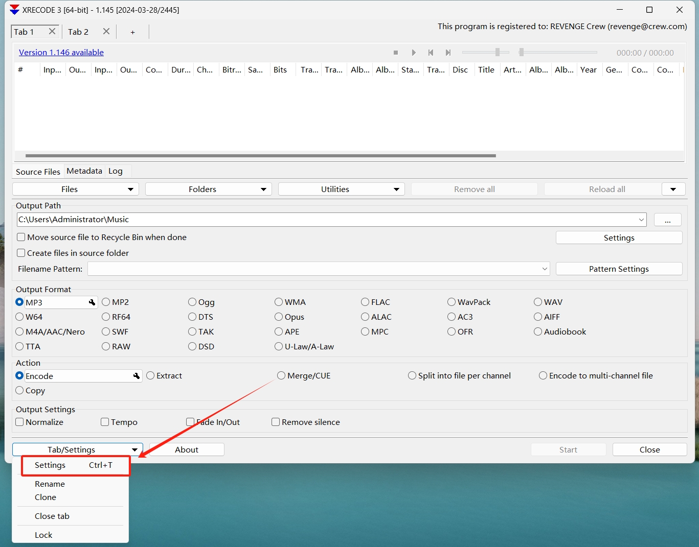Open the Folders dropdown
699x547 pixels.
[x=209, y=189]
